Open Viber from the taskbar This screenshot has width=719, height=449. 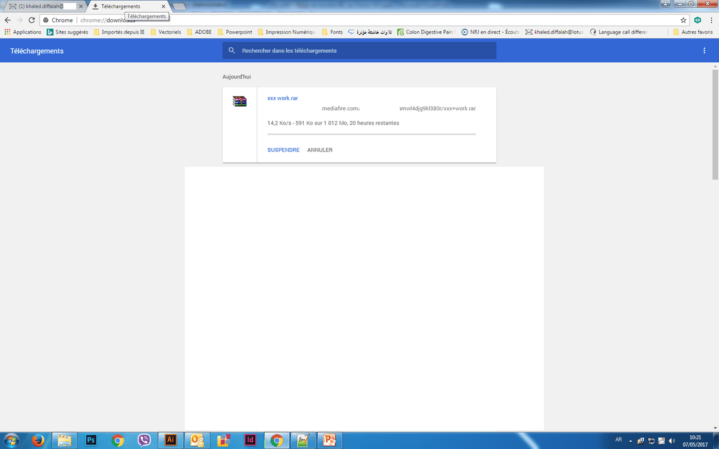[144, 440]
